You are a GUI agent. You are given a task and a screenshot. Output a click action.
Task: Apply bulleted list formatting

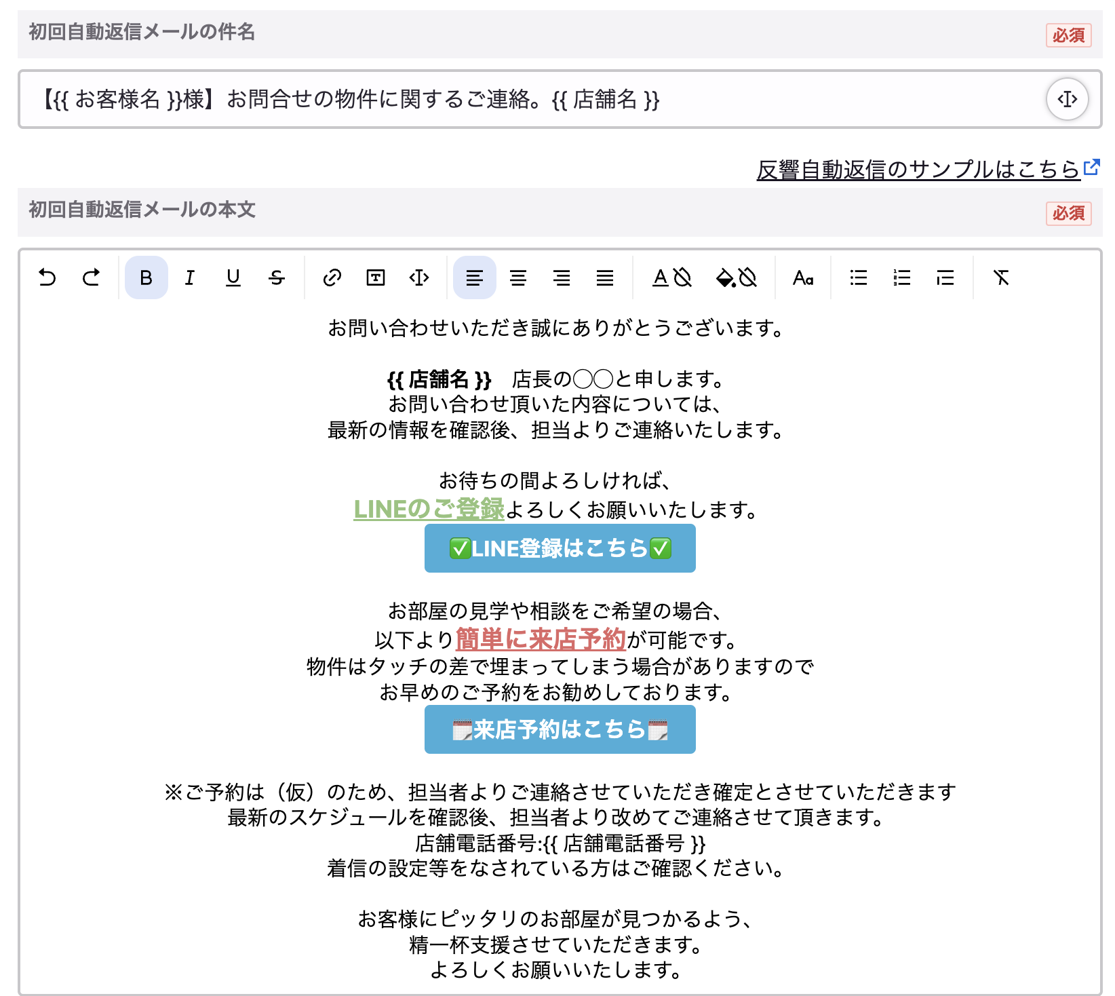coord(859,277)
